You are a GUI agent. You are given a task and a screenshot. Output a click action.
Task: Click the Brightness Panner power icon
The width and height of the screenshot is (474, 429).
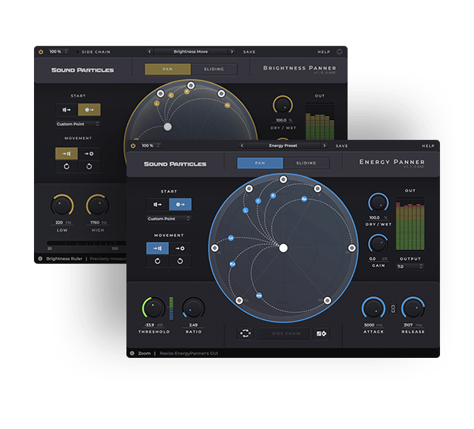[40, 51]
